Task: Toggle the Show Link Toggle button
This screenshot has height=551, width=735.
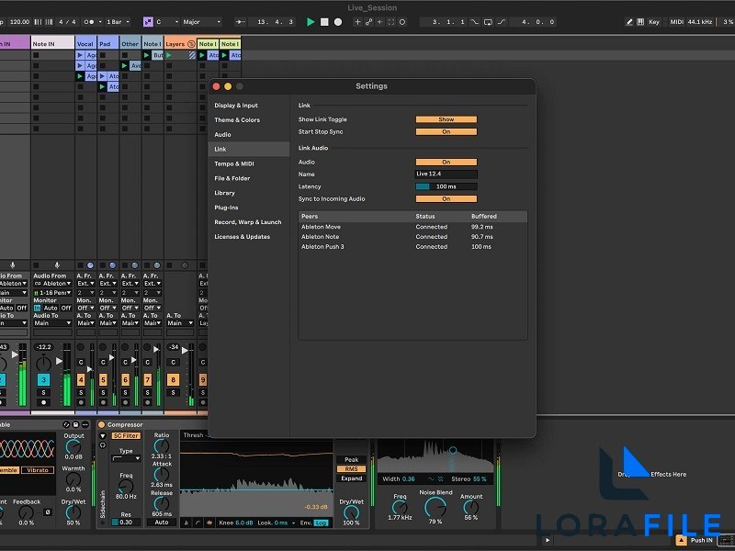Action: [447, 119]
